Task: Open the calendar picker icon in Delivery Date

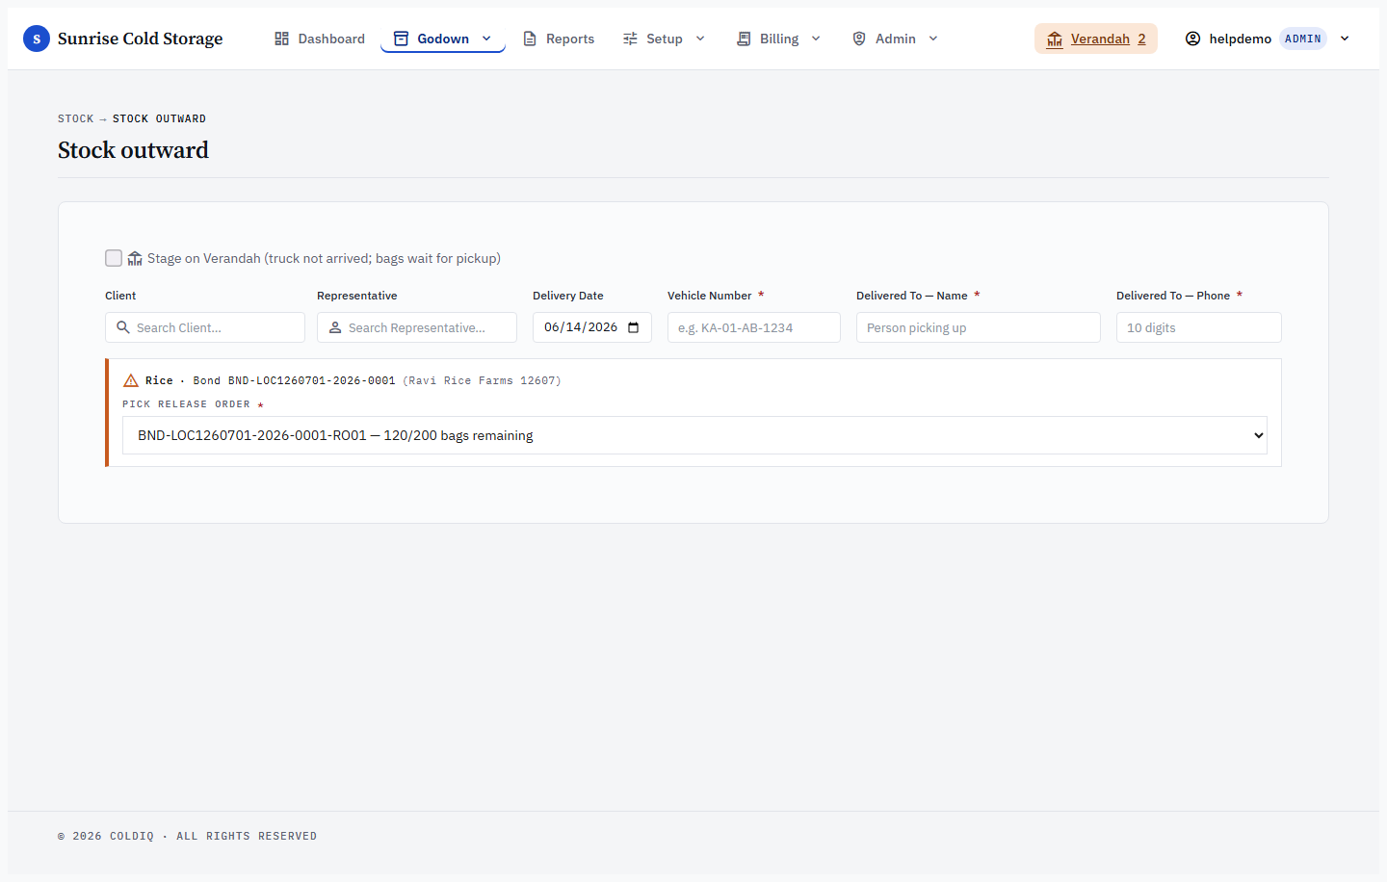Action: [x=633, y=327]
